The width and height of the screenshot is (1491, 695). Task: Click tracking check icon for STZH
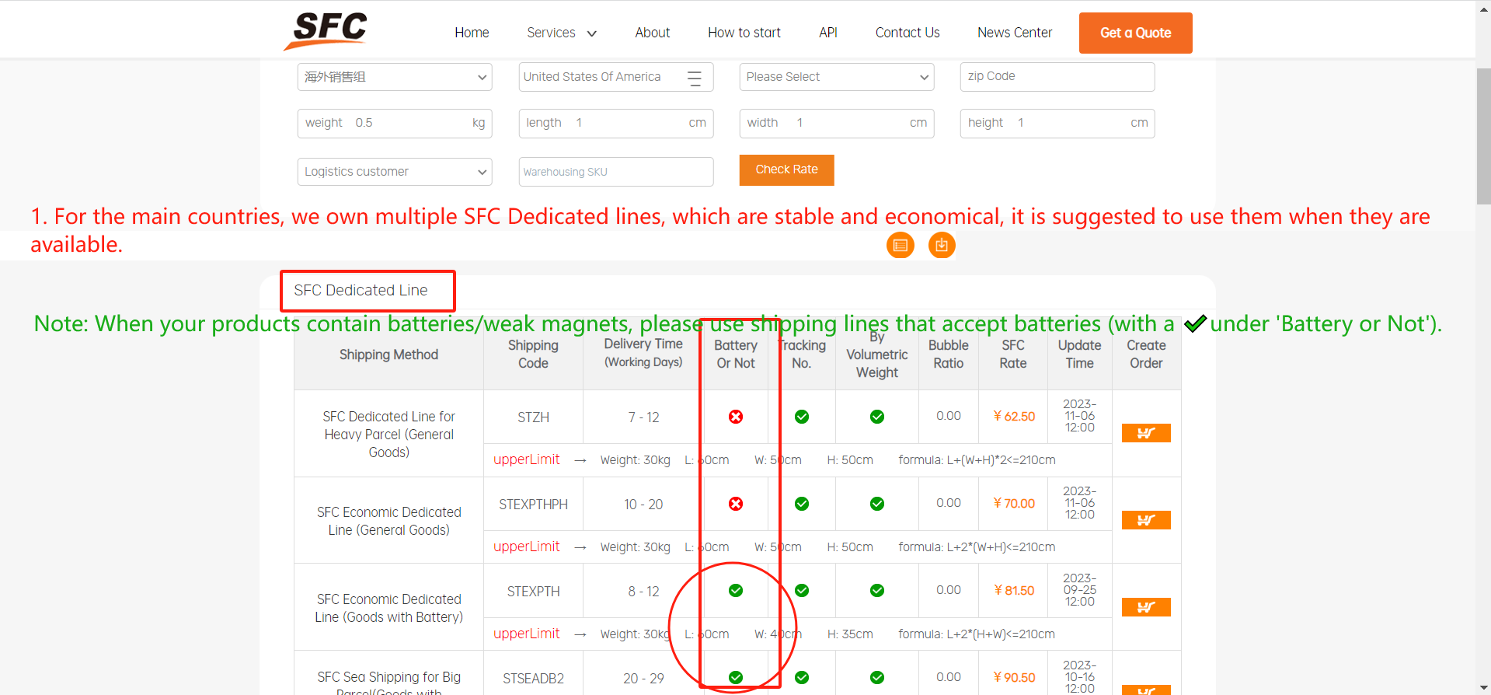pos(802,417)
